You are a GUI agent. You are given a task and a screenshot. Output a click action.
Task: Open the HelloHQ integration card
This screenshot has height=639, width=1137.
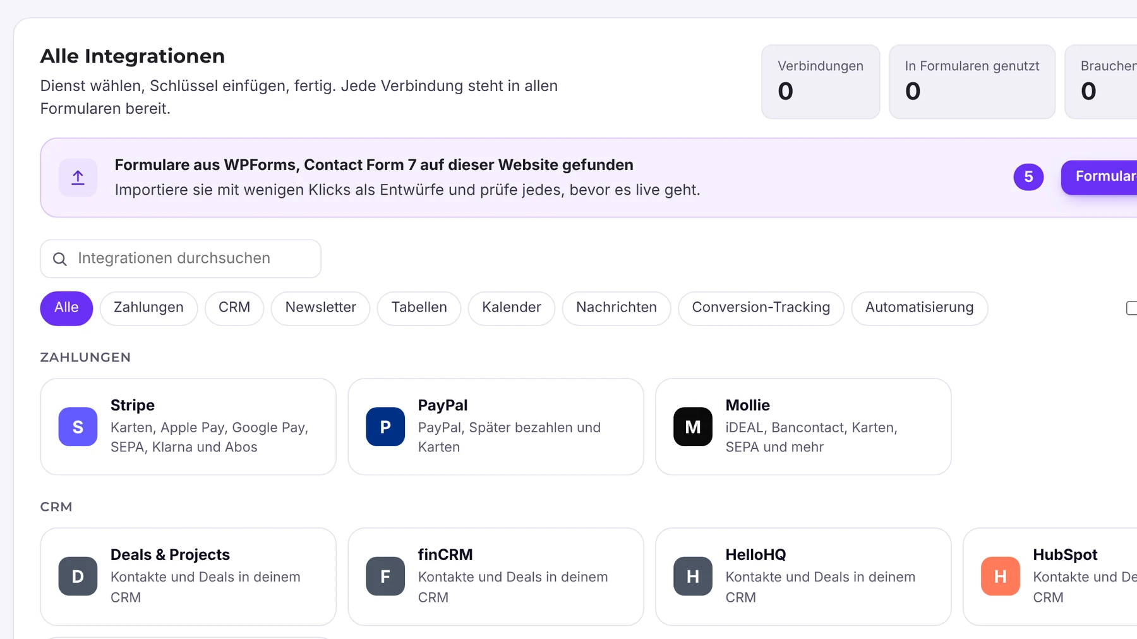tap(803, 576)
